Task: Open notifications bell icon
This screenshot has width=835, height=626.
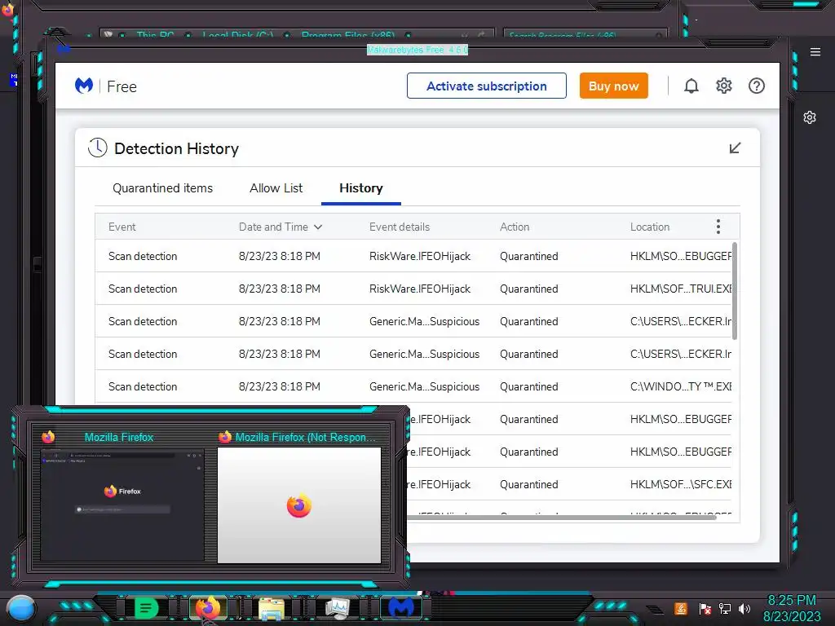Action: click(x=691, y=86)
